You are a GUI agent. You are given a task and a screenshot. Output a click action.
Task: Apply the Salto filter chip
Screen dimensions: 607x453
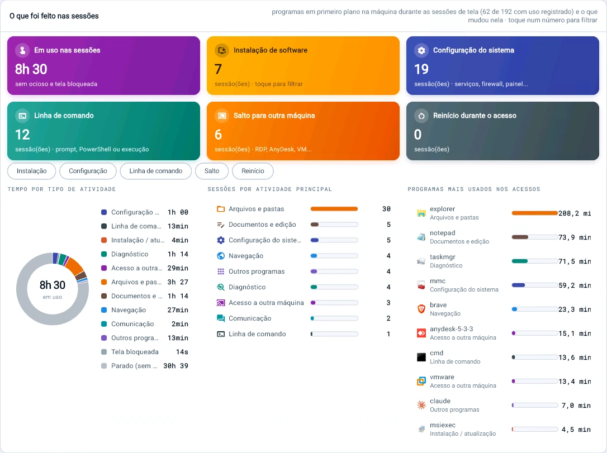click(x=212, y=171)
